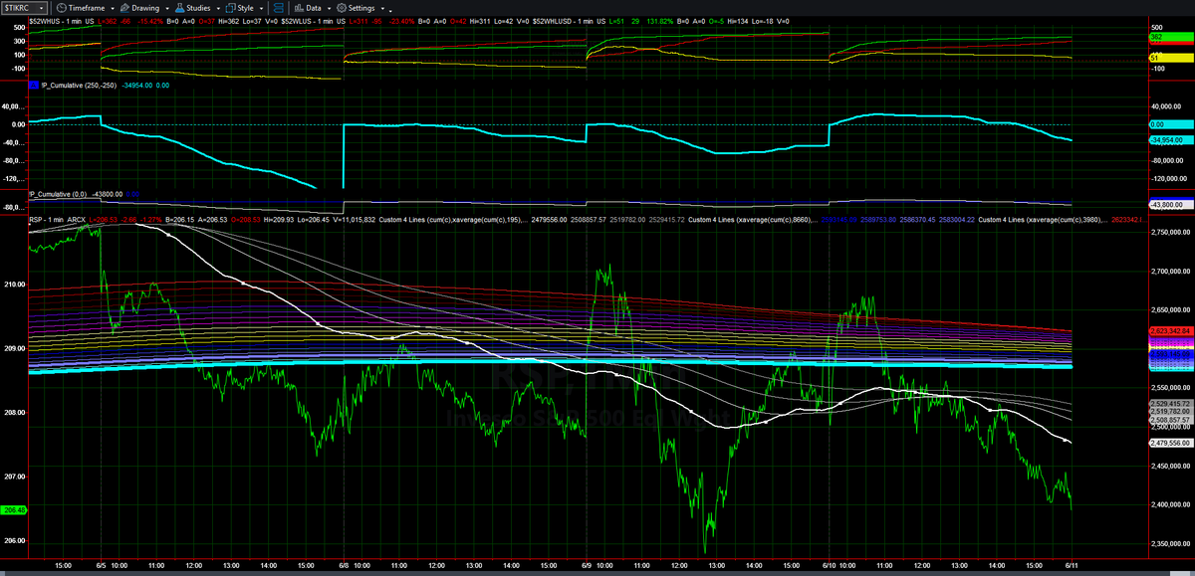Image resolution: width=1195 pixels, height=576 pixels.
Task: Click the $52WLUS - 1 min chart label
Action: [x=314, y=20]
